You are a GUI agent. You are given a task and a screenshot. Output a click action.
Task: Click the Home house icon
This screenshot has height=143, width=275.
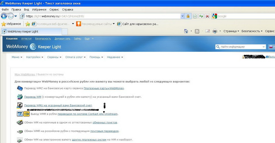click(x=186, y=31)
